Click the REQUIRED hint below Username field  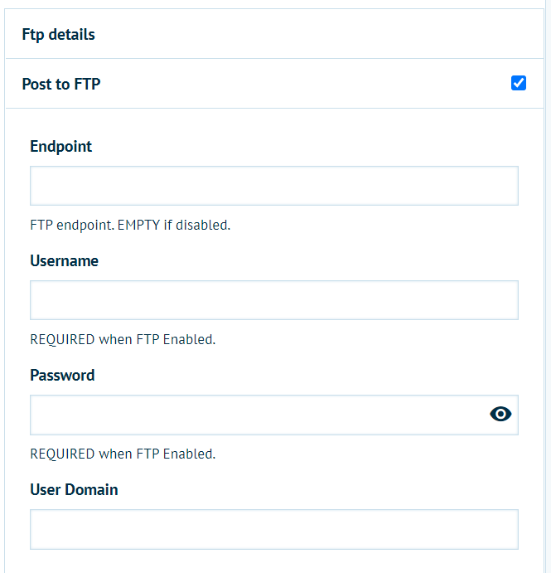123,339
